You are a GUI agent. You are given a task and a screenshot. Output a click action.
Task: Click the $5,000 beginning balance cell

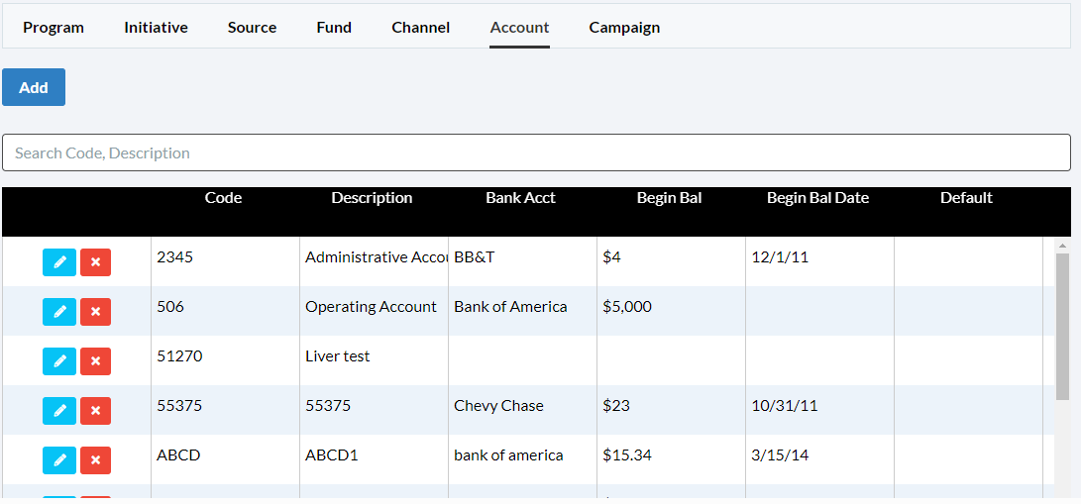click(x=672, y=311)
